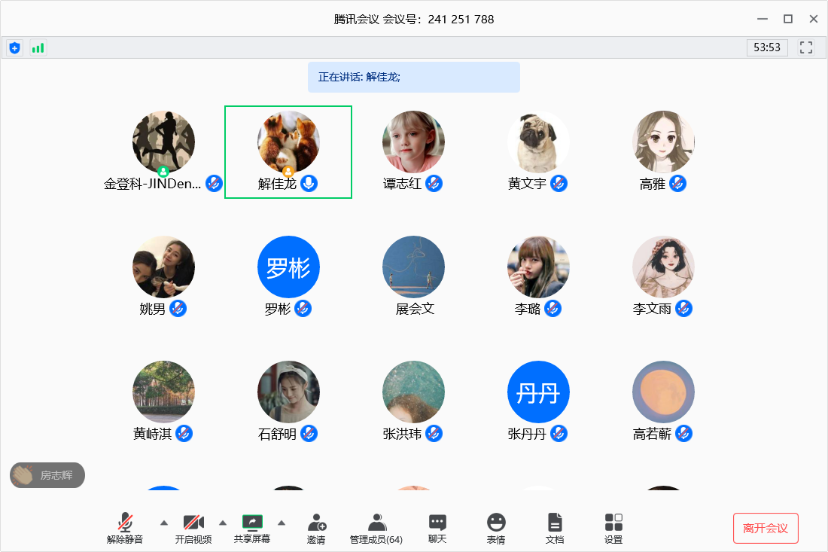This screenshot has height=552, width=828.
Task: Select 罗彬's blue avatar tile
Action: click(x=288, y=267)
